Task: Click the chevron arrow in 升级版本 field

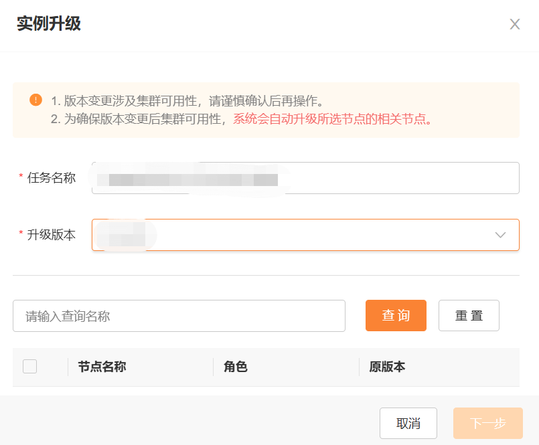Action: [500, 235]
